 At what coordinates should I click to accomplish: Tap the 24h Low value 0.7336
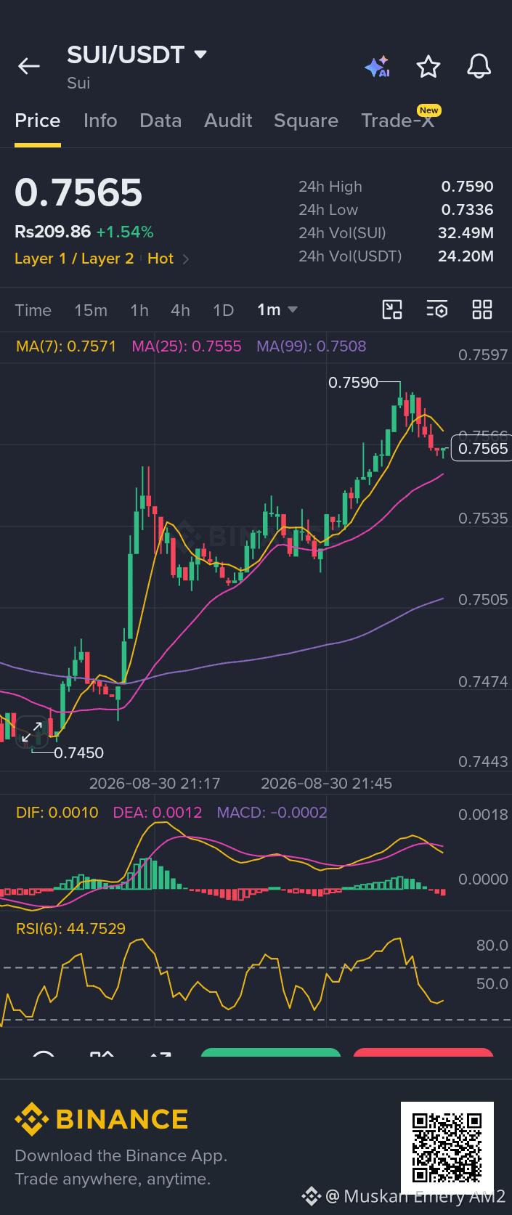(467, 210)
